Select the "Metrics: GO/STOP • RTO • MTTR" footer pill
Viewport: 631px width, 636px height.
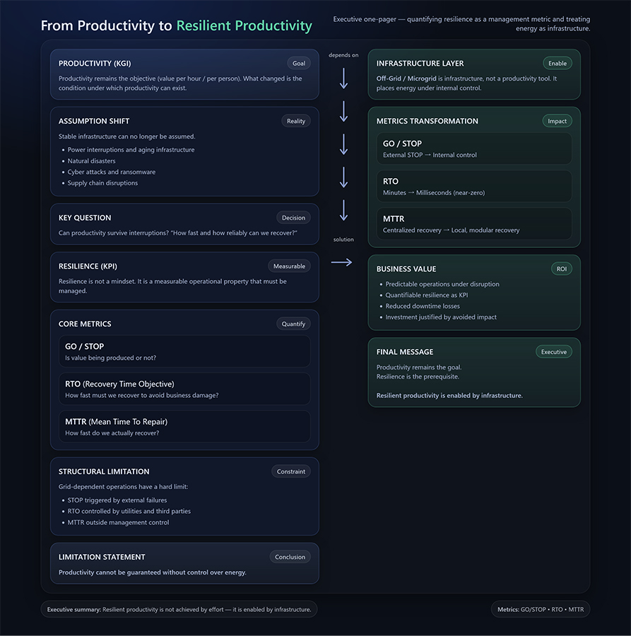point(540,609)
